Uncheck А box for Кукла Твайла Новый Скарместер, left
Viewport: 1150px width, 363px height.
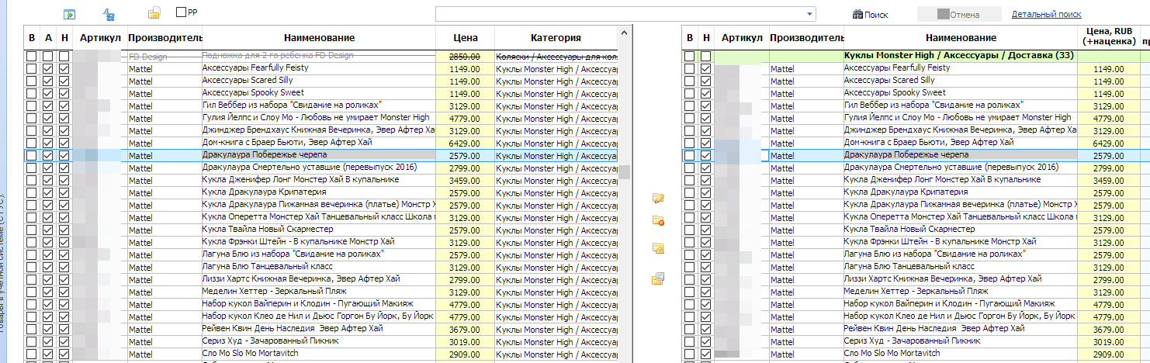click(48, 230)
